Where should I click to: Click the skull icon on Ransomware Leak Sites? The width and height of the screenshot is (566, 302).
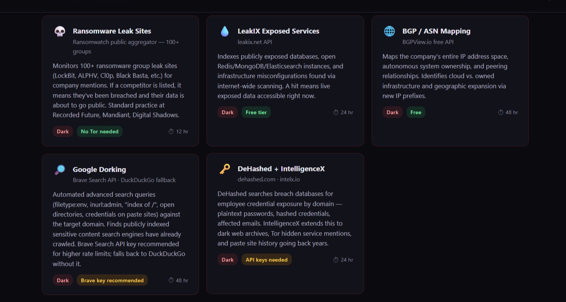59,32
